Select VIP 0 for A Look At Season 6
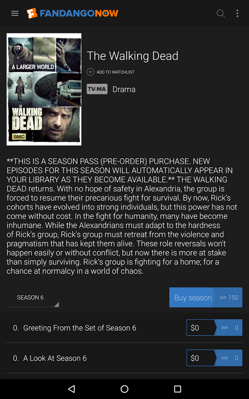This screenshot has width=249, height=399. pos(229,358)
